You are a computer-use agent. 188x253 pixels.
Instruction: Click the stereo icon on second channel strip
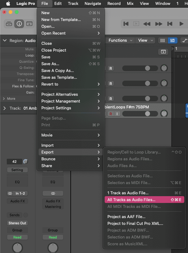(53, 193)
